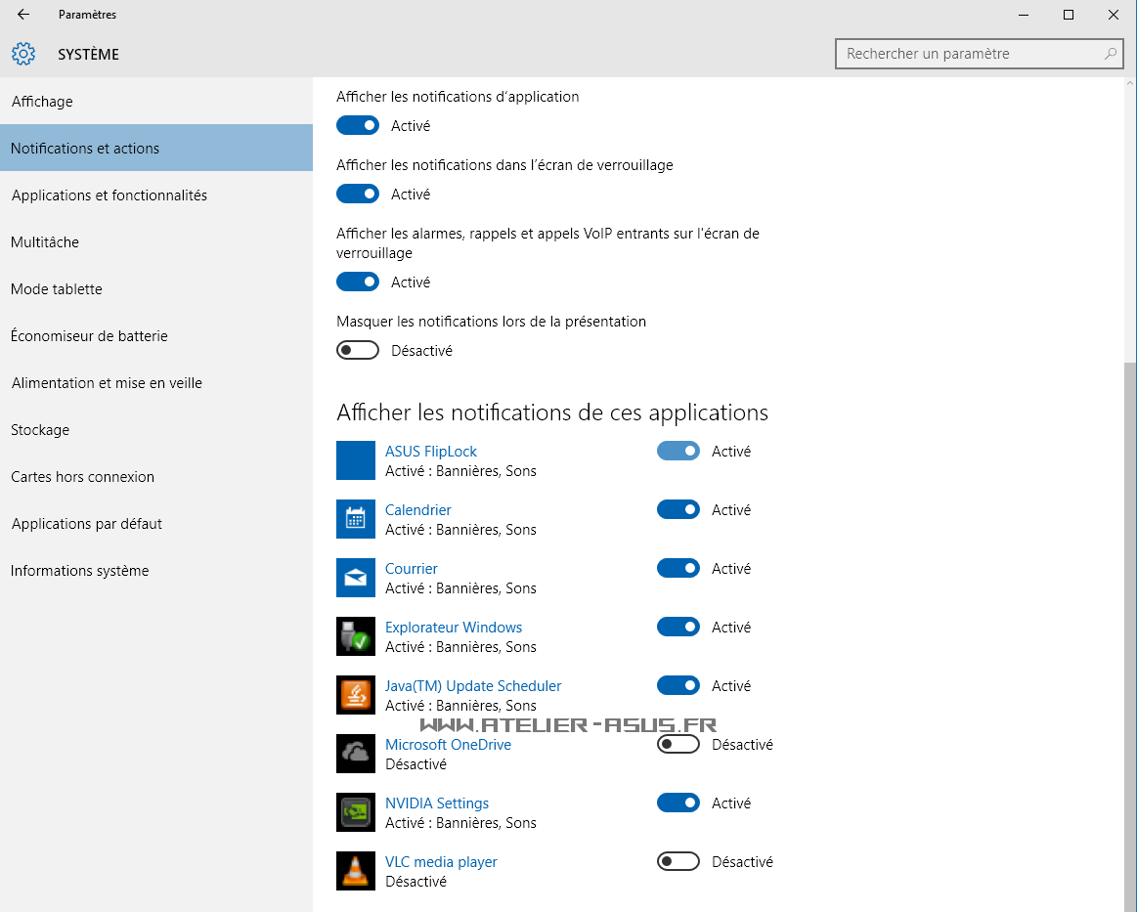
Task: Open the Affichage settings section
Action: pyautogui.click(x=42, y=102)
